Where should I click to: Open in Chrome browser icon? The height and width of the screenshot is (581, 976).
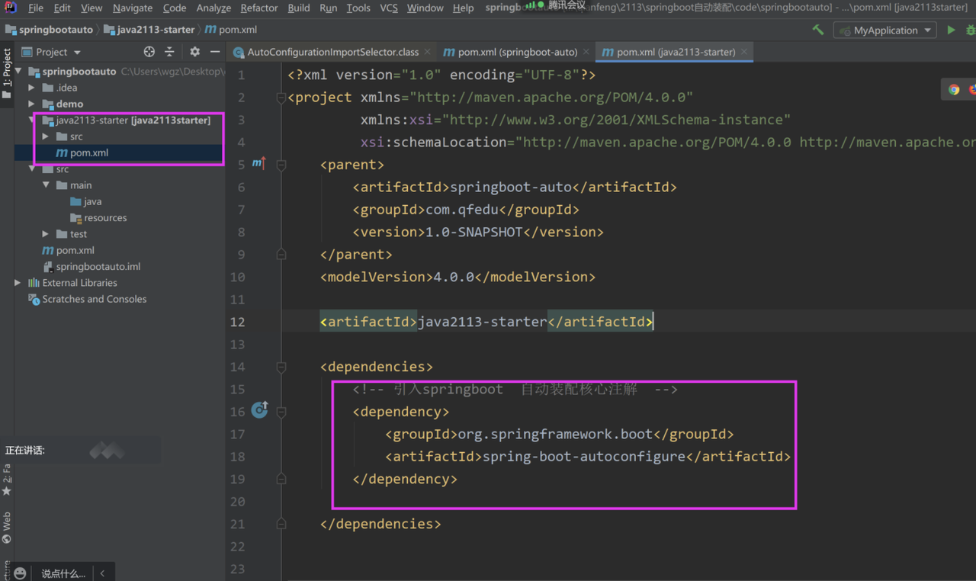(x=954, y=89)
